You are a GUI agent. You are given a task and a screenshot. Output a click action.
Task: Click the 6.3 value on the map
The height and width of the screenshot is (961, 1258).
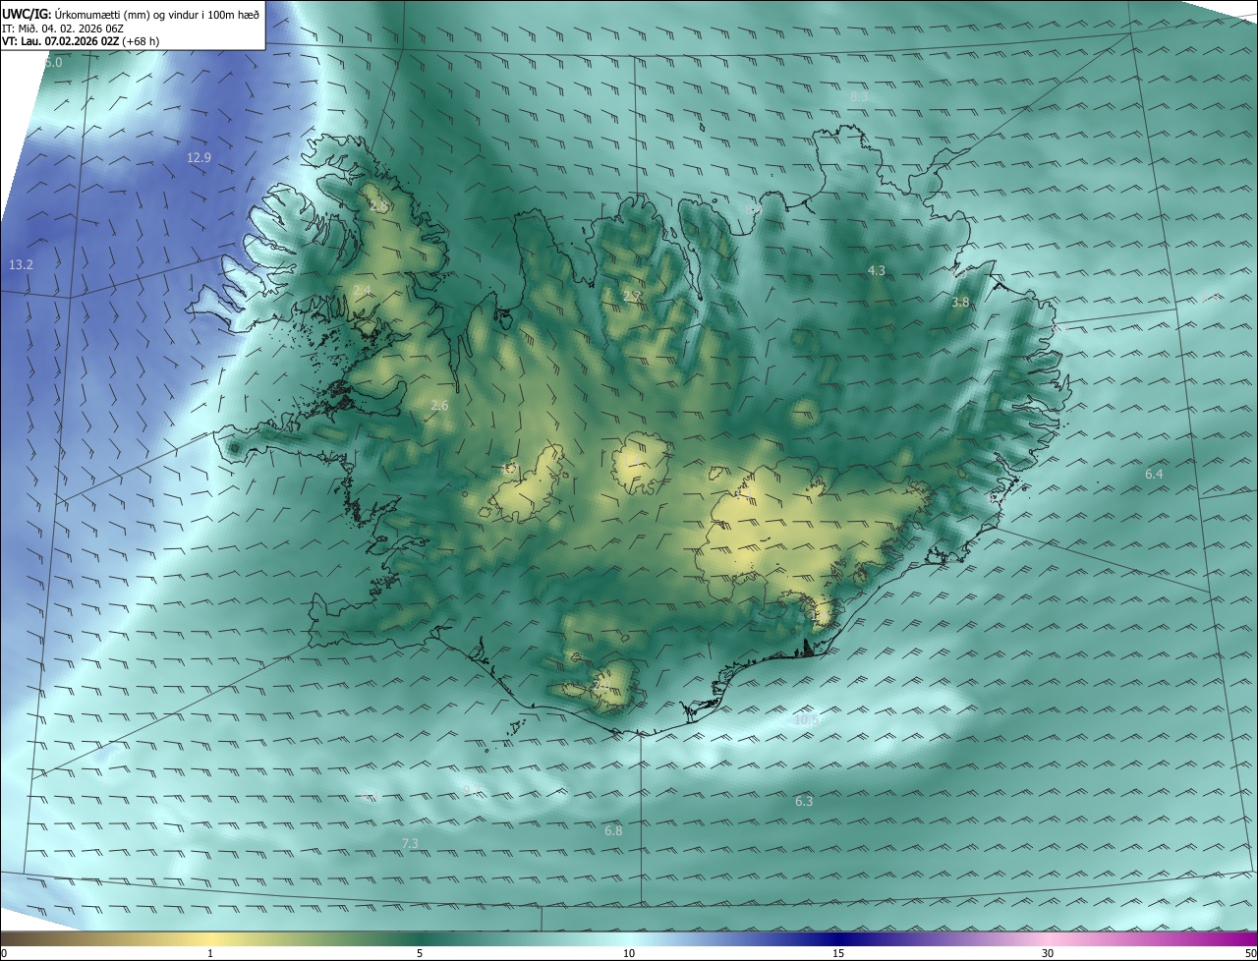(804, 802)
